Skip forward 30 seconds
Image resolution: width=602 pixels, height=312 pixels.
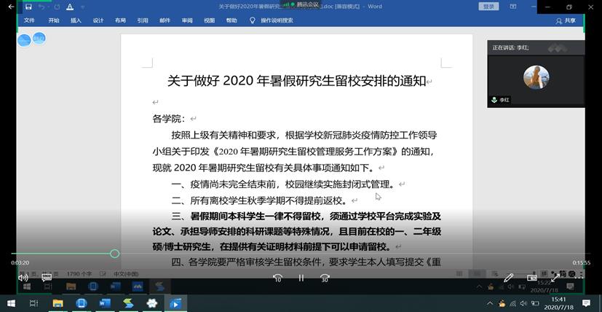325,278
